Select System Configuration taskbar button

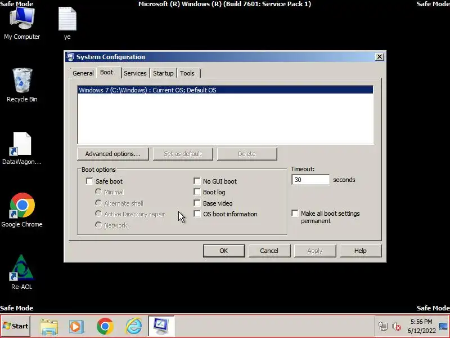161,326
